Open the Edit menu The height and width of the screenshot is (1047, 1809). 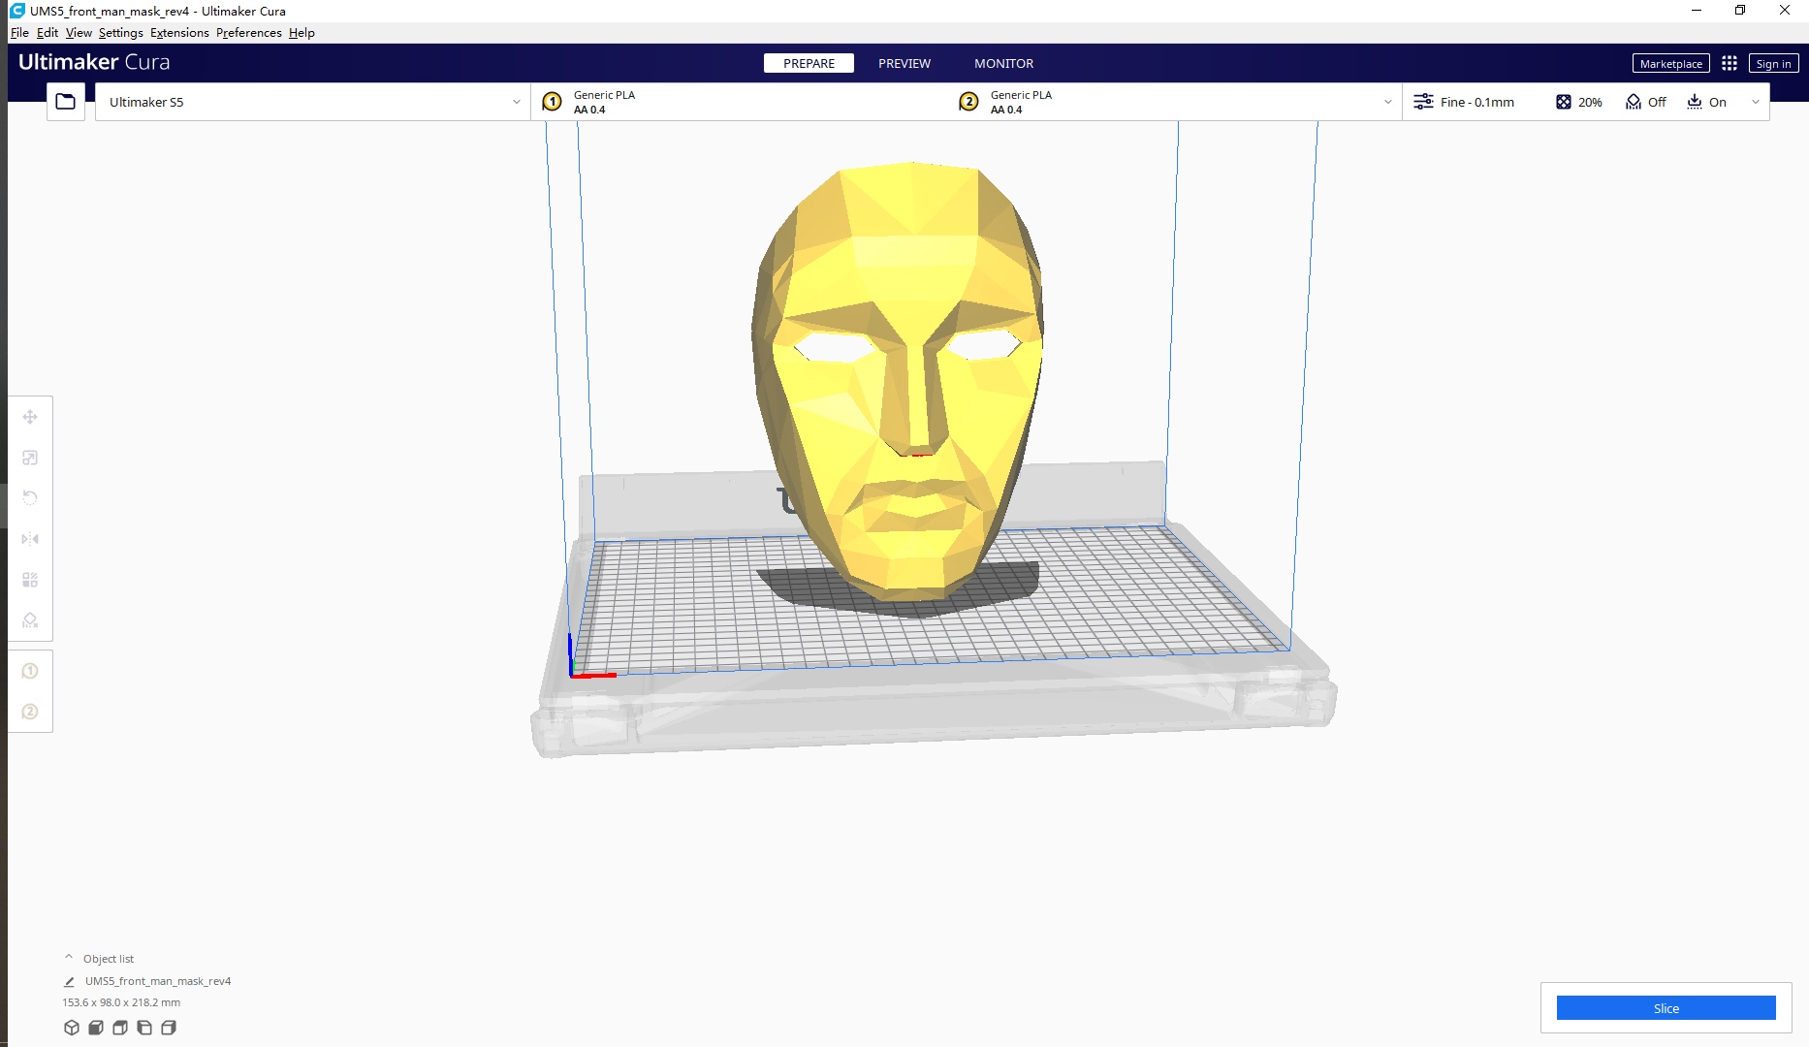coord(48,33)
